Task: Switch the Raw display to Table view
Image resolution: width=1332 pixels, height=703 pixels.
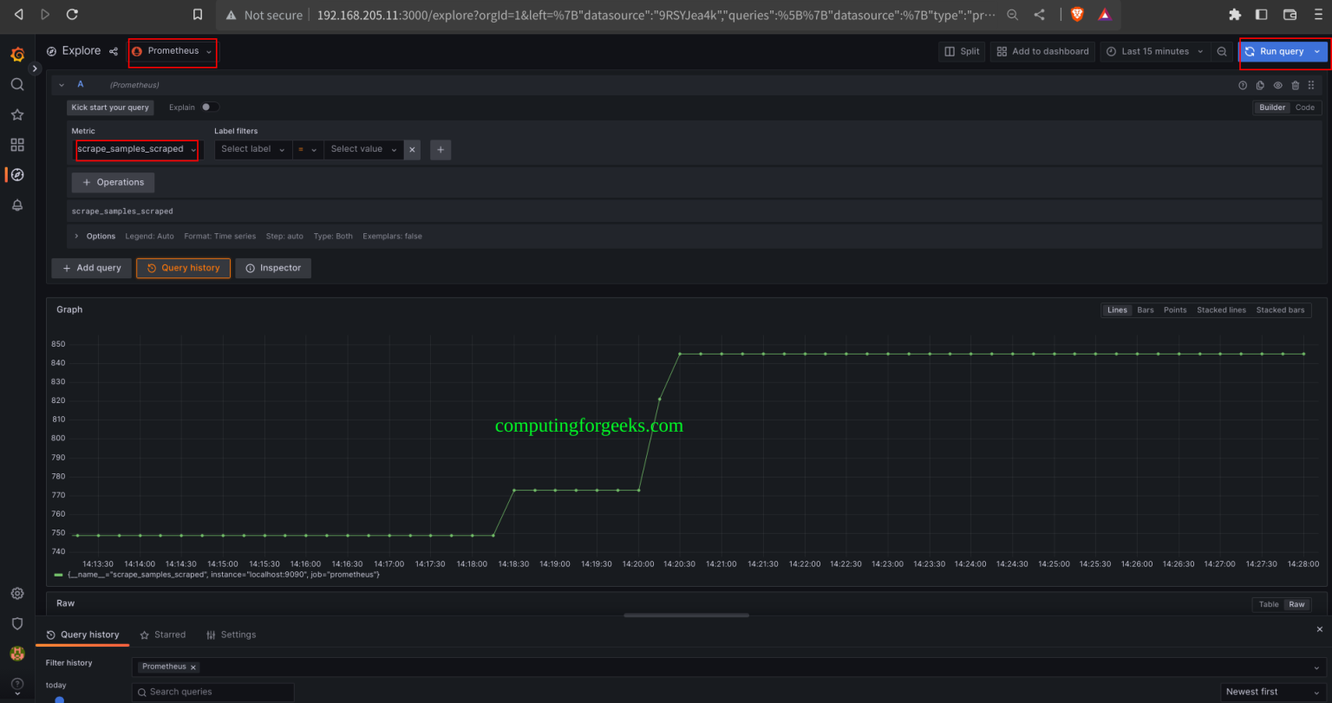Action: coord(1269,604)
